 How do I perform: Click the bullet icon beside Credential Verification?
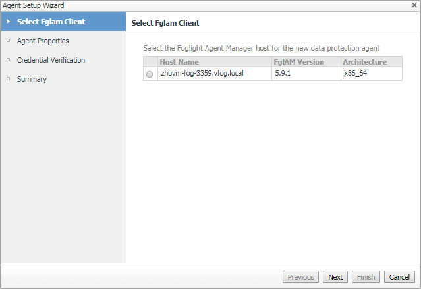click(x=8, y=60)
